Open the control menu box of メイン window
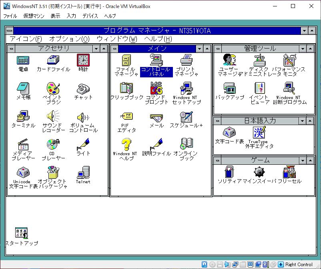 pos(114,49)
